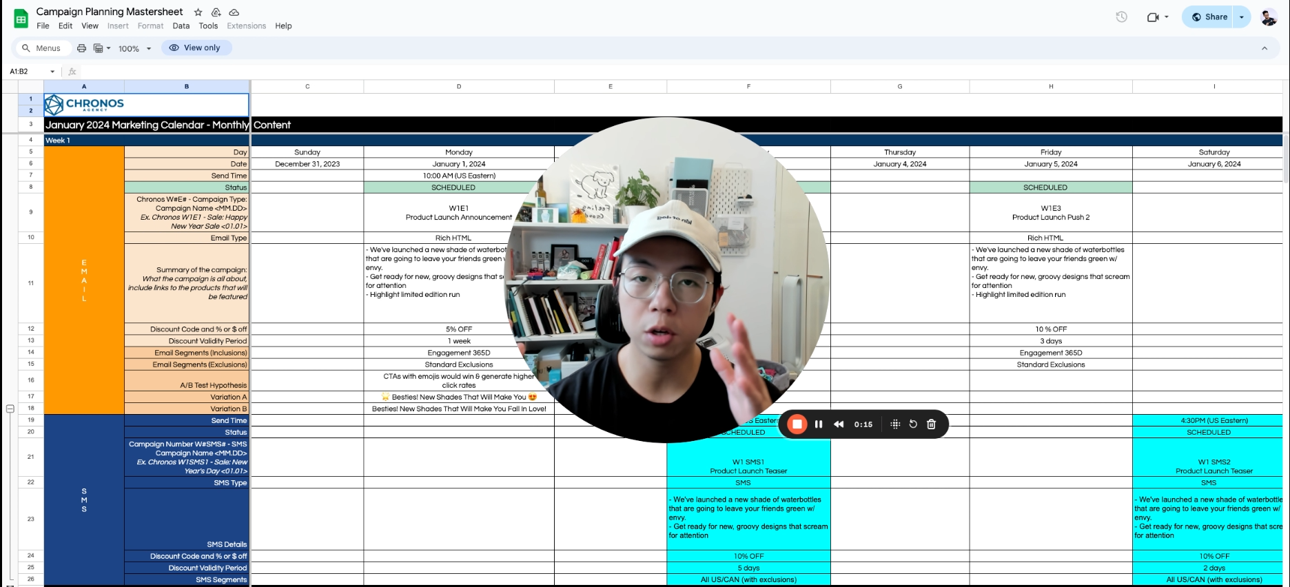Star the Campaign Planning Mastersheet document

[198, 12]
